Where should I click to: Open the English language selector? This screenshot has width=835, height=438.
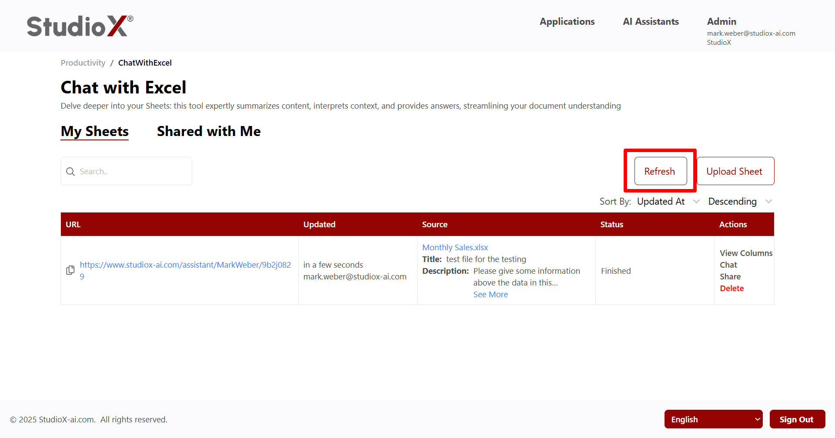coord(713,419)
